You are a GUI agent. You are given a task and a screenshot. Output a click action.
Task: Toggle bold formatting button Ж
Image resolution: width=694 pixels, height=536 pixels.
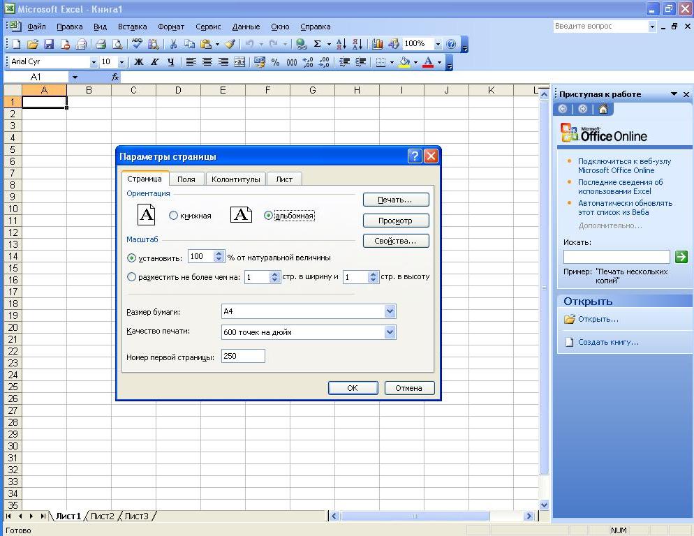click(x=138, y=62)
